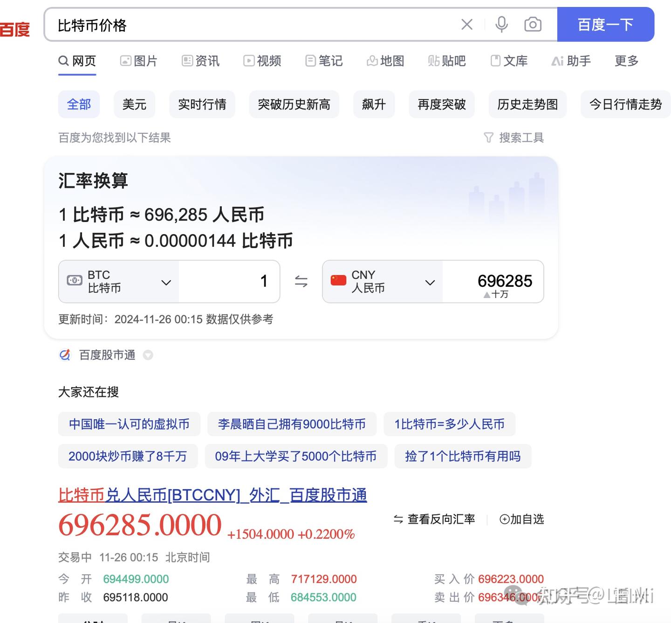The height and width of the screenshot is (623, 671).
Task: Switch to the 视频 tab
Action: (x=262, y=61)
